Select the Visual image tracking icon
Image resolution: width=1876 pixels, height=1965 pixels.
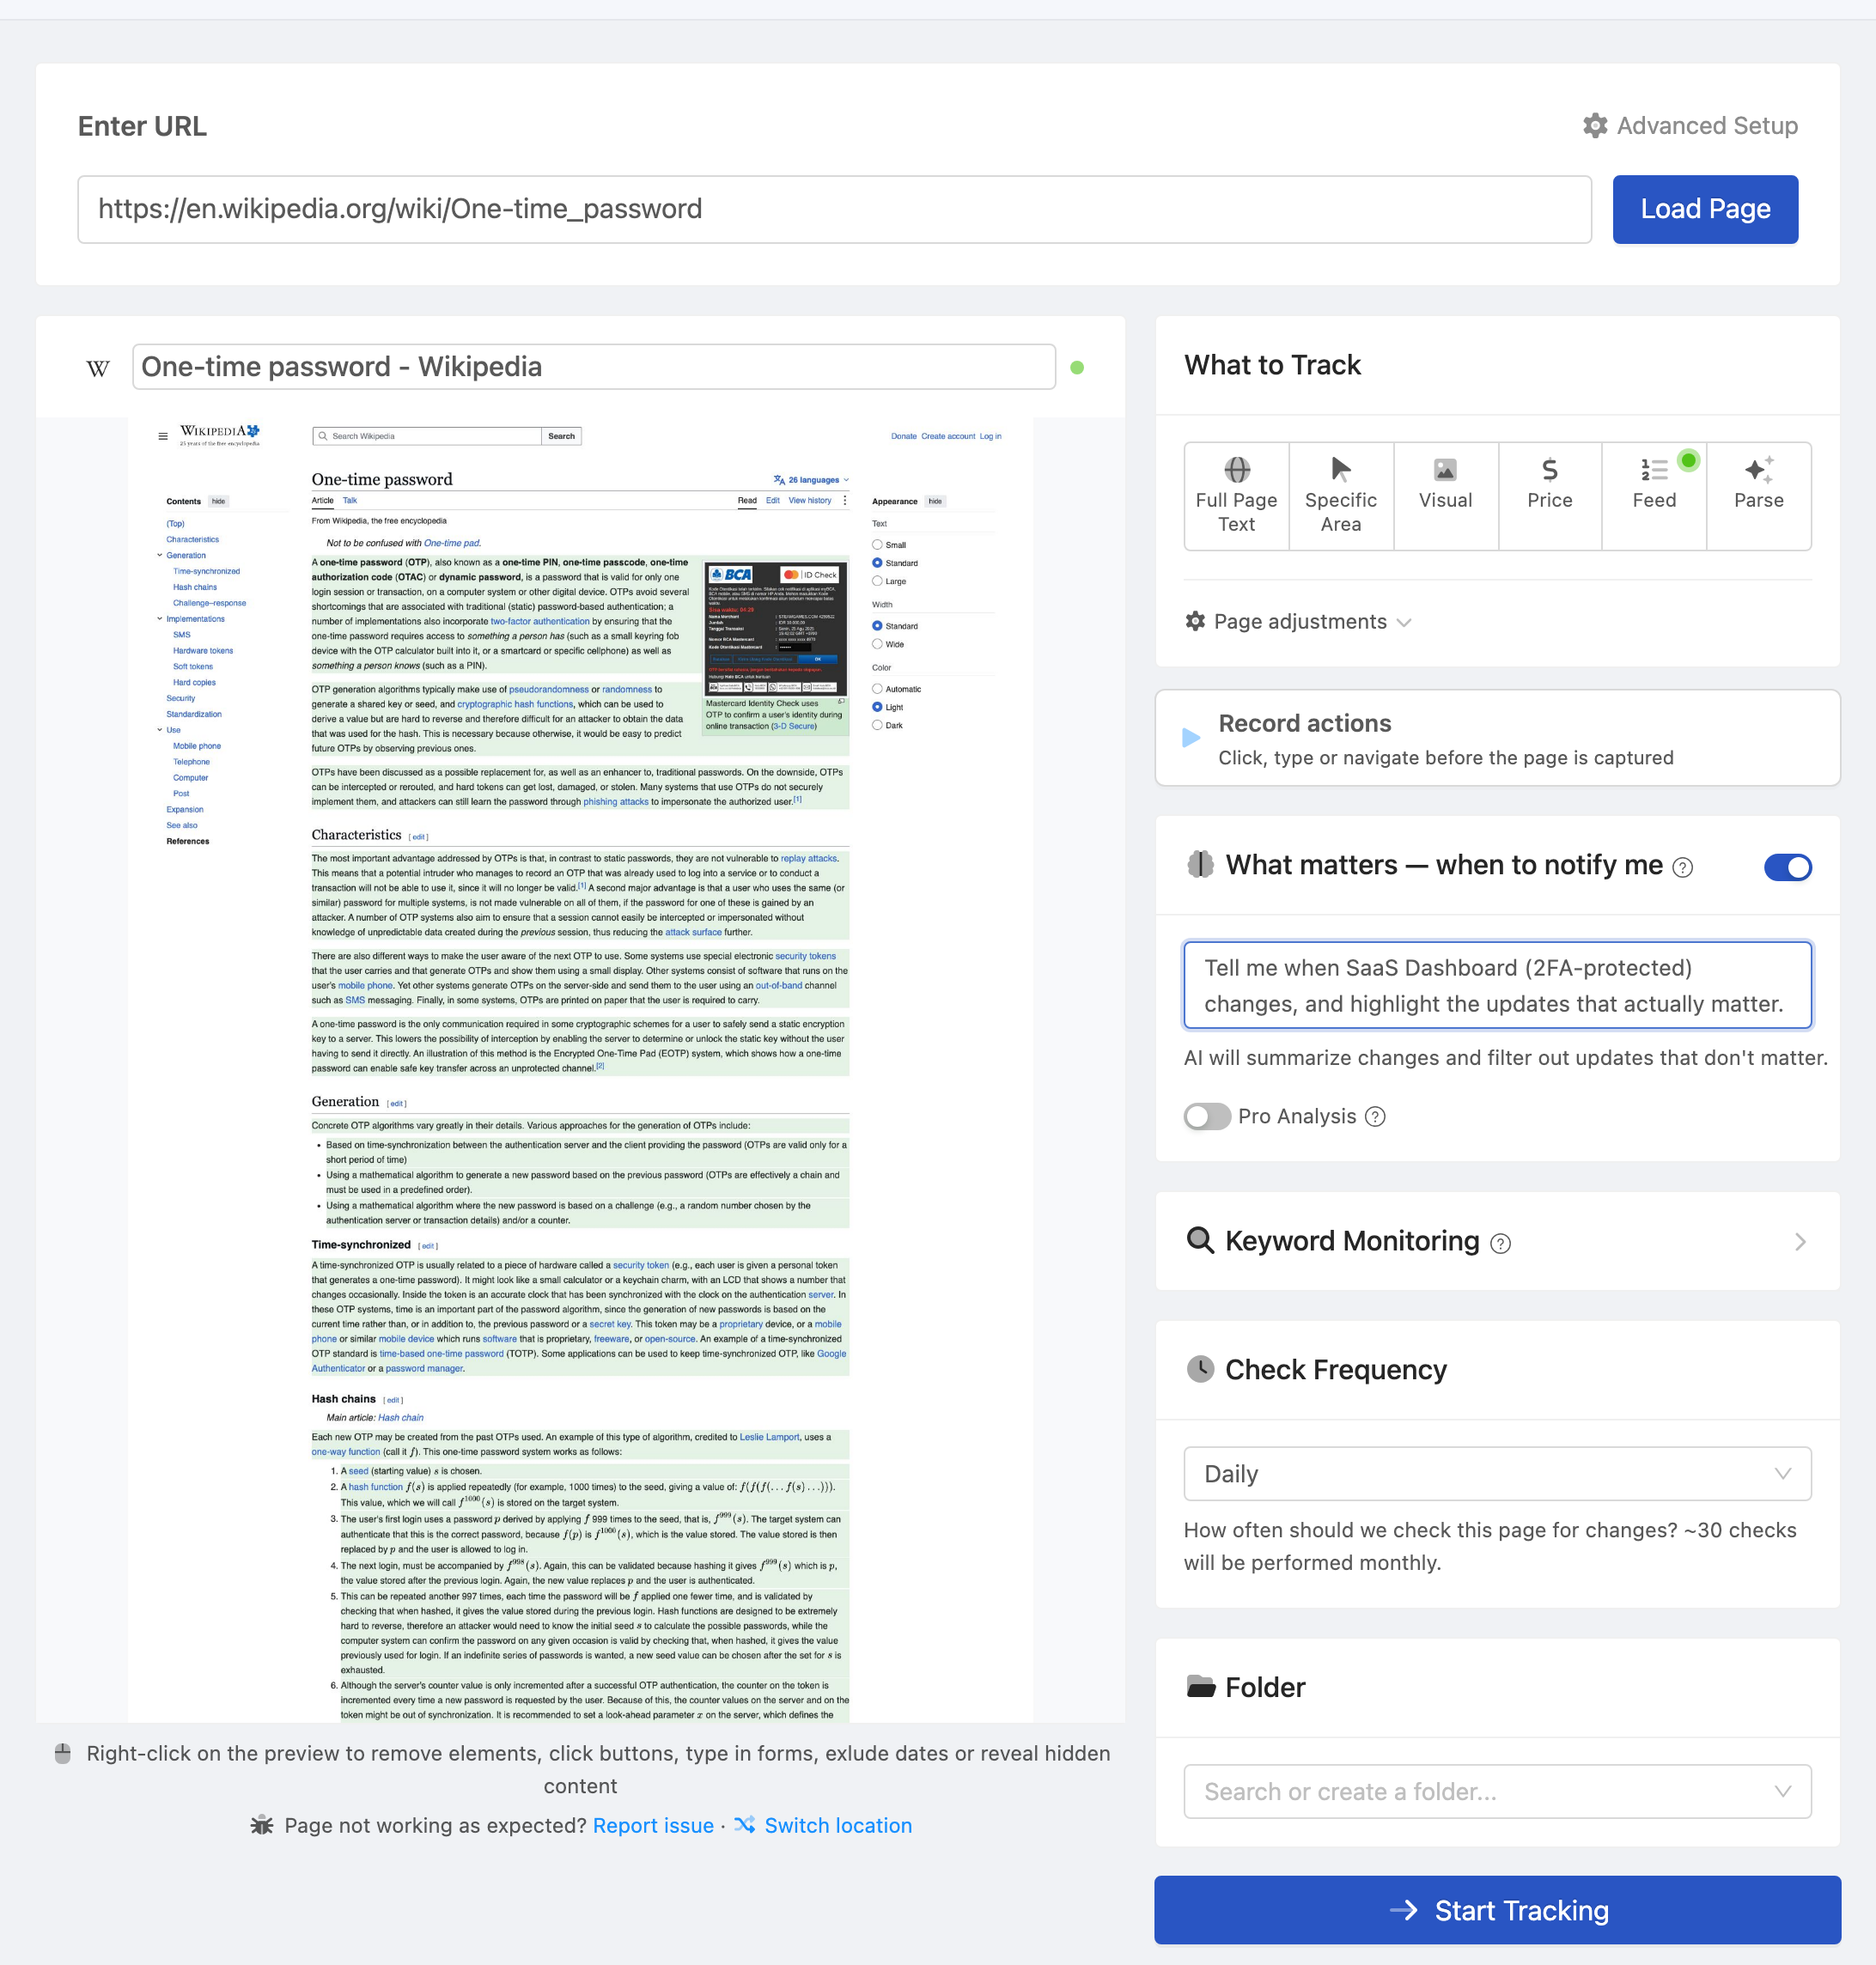point(1445,469)
